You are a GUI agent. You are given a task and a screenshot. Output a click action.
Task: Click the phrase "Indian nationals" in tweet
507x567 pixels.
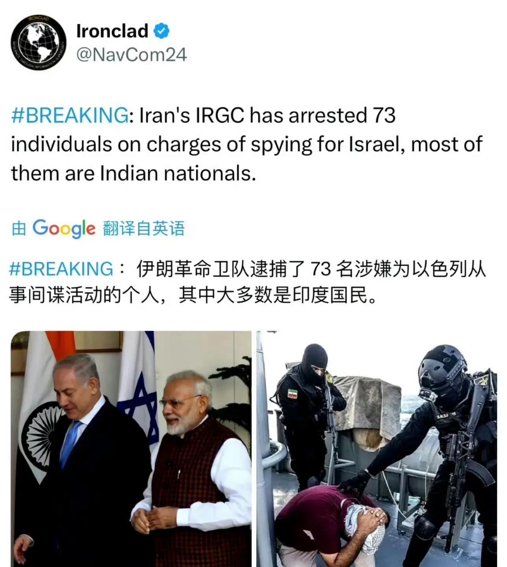(x=175, y=173)
